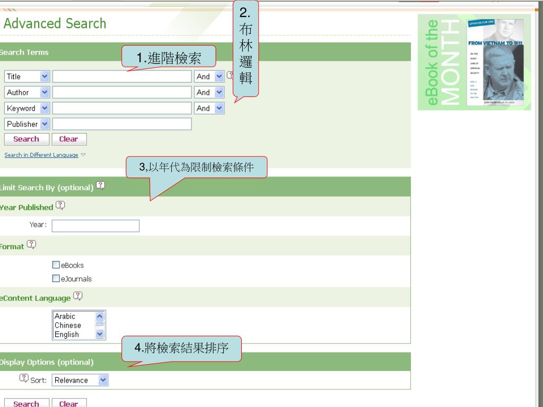The image size is (543, 407).
Task: Open the Publisher field-type dropdown
Action: tap(27, 124)
